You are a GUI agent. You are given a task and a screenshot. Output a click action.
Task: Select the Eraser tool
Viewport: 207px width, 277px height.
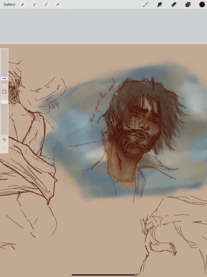pyautogui.click(x=174, y=5)
